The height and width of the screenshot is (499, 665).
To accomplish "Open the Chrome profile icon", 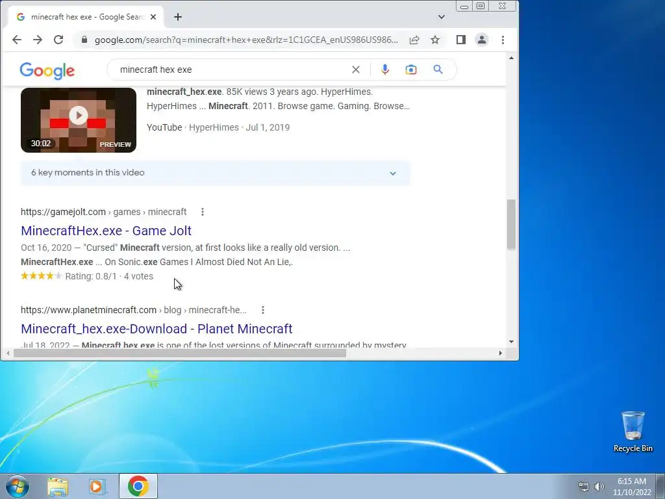I will pyautogui.click(x=482, y=40).
